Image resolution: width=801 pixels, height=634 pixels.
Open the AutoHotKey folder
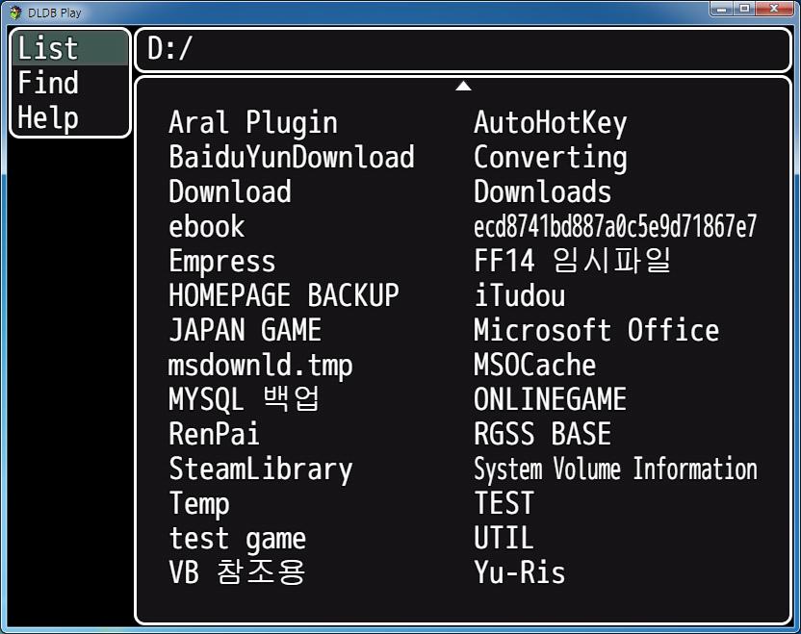click(550, 122)
